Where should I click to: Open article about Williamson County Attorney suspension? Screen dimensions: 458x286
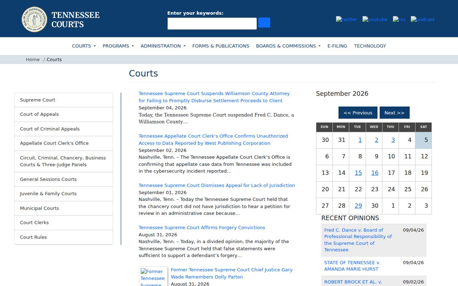coord(214,97)
